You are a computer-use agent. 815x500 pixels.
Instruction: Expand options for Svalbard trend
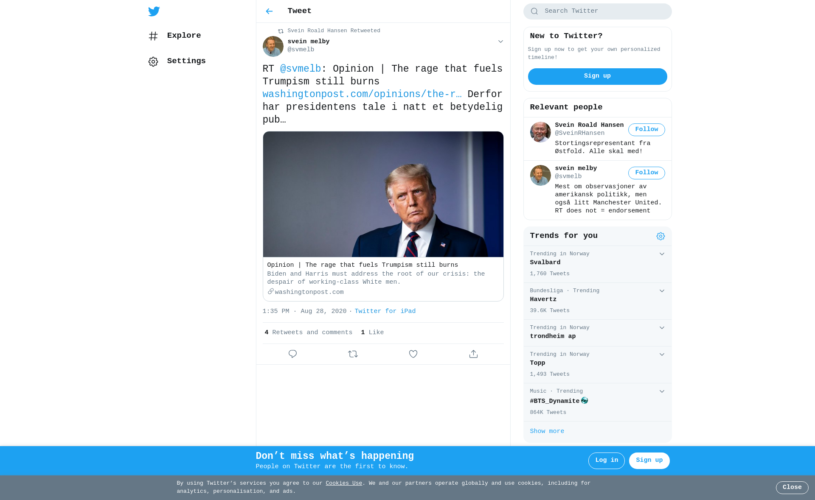[x=662, y=254]
